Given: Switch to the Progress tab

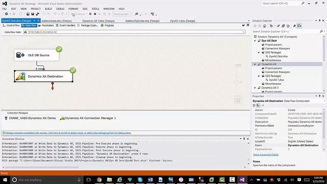Looking at the screenshot, I should click(x=107, y=26).
